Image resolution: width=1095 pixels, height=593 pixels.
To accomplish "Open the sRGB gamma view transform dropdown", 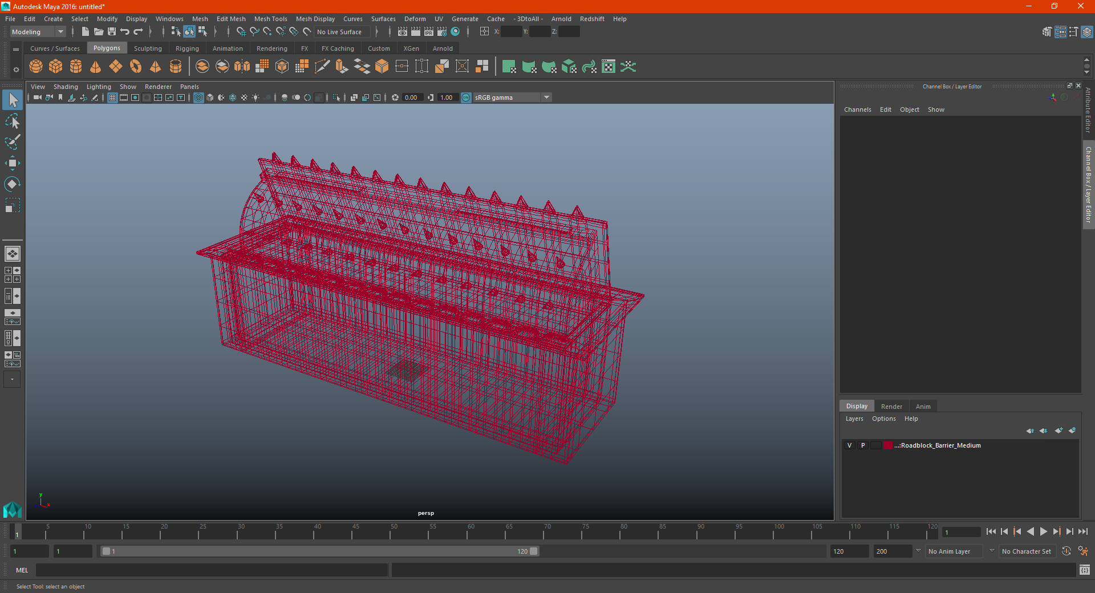I will coord(512,98).
